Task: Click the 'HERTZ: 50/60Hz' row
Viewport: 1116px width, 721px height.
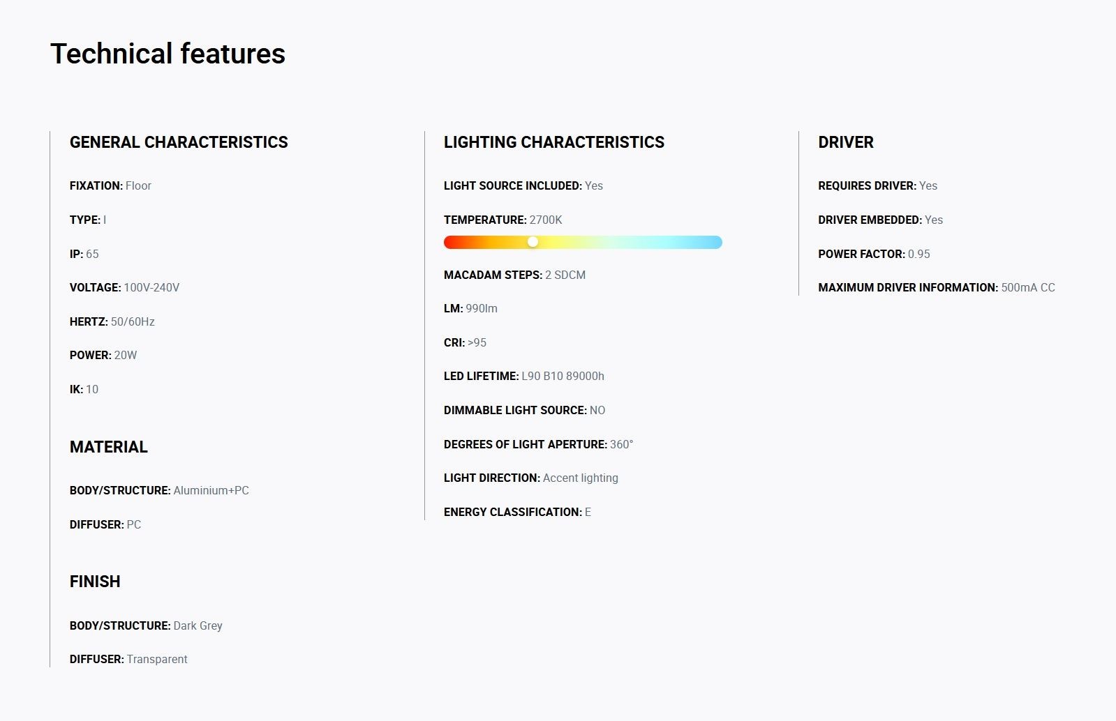Action: pyautogui.click(x=112, y=321)
